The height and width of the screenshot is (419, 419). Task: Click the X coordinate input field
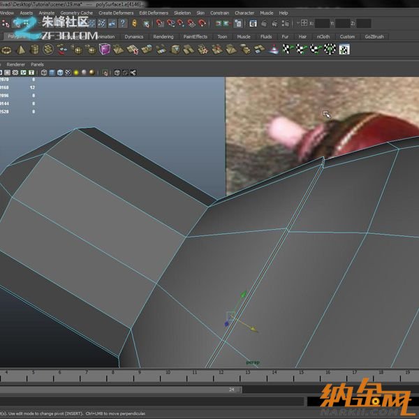(x=322, y=24)
